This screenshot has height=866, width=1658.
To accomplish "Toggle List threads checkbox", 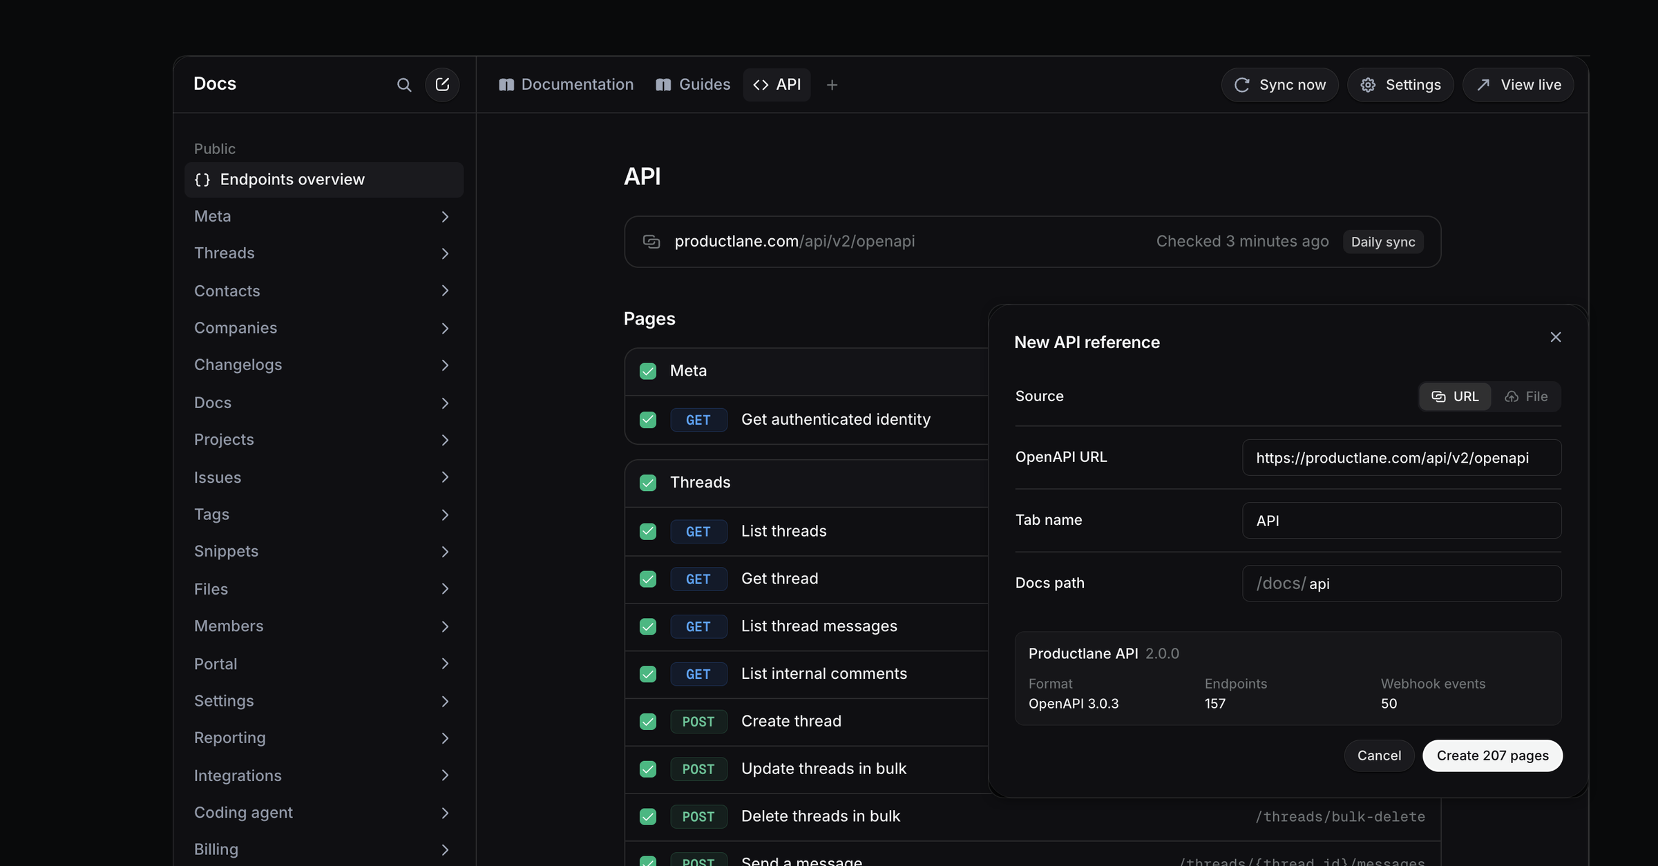I will click(648, 531).
